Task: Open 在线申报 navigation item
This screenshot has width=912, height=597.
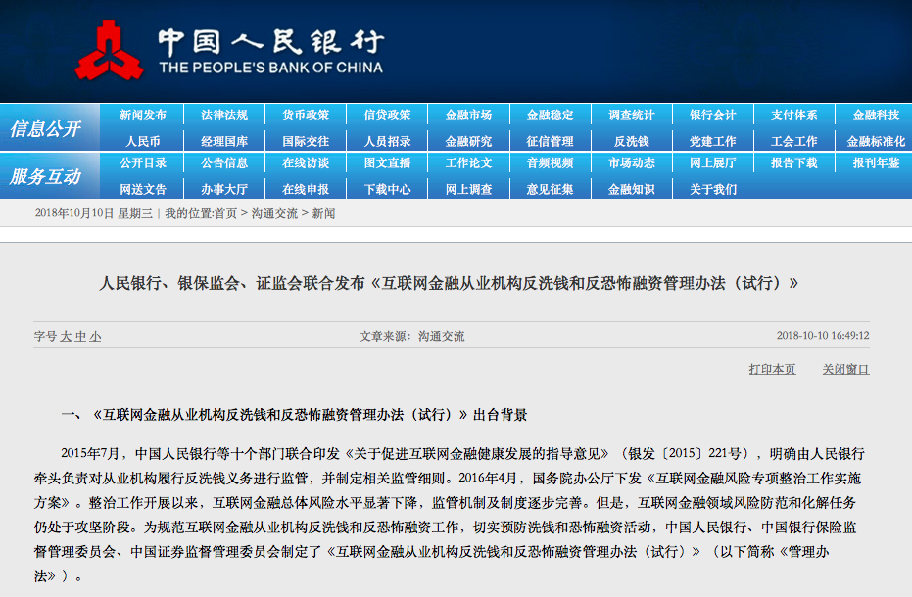Action: pos(306,190)
